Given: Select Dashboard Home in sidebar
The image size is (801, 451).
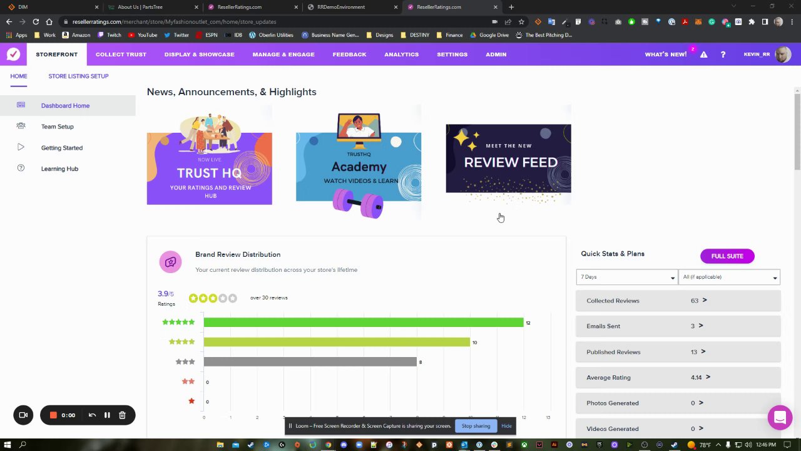Looking at the screenshot, I should 68,105.
